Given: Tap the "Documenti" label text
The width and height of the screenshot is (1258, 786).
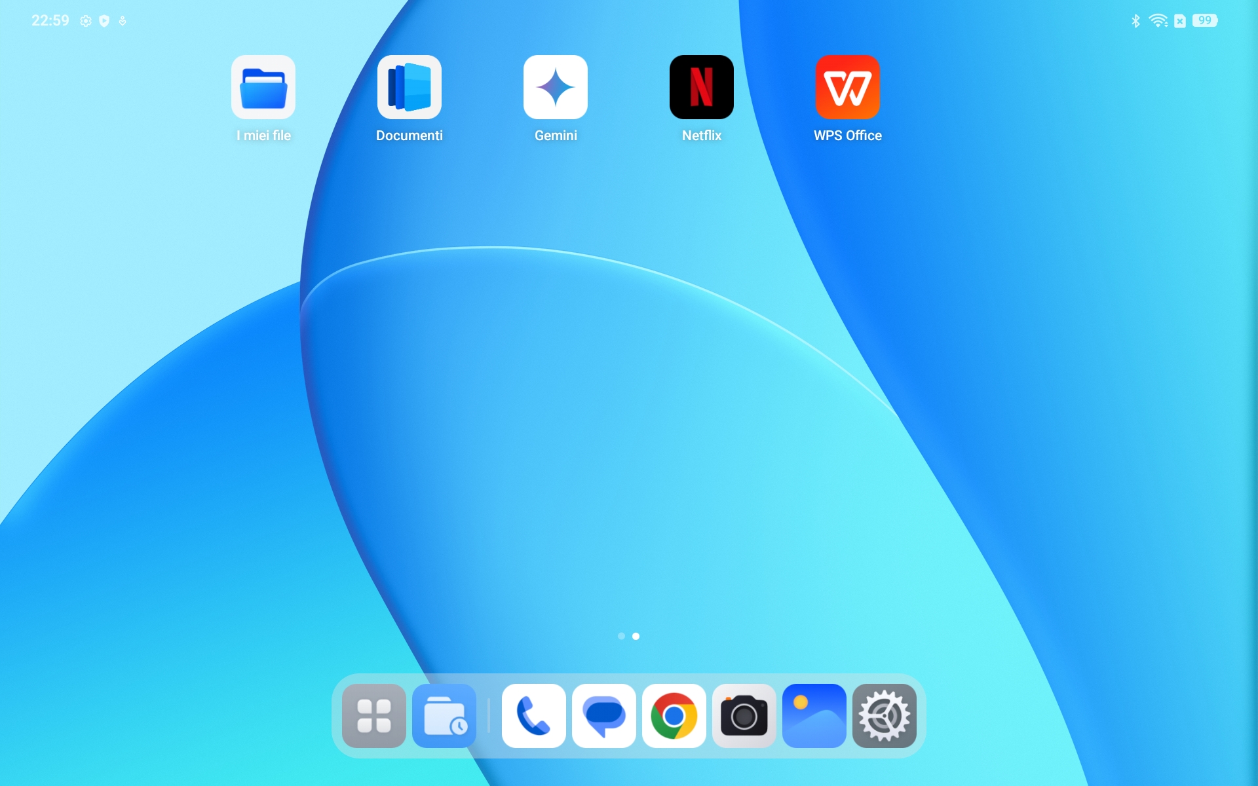Looking at the screenshot, I should click(410, 136).
